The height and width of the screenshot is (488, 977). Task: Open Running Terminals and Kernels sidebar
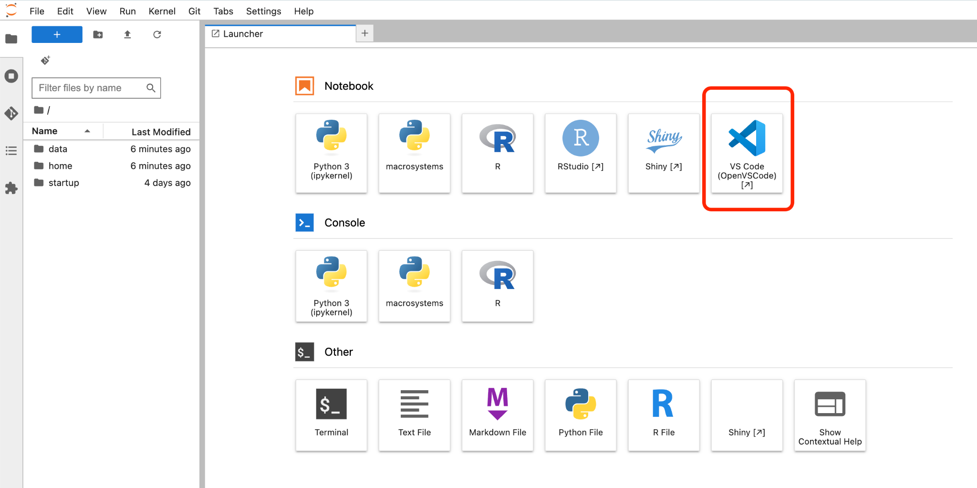[11, 76]
